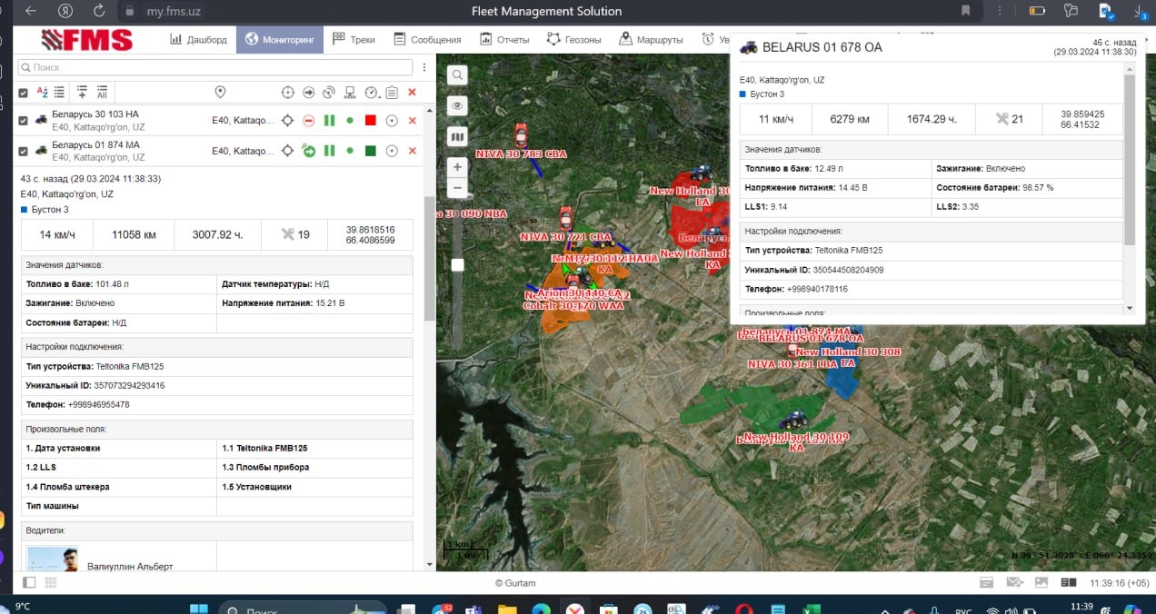Click the motion state arrow column header icon
This screenshot has width=1156, height=614.
(309, 93)
